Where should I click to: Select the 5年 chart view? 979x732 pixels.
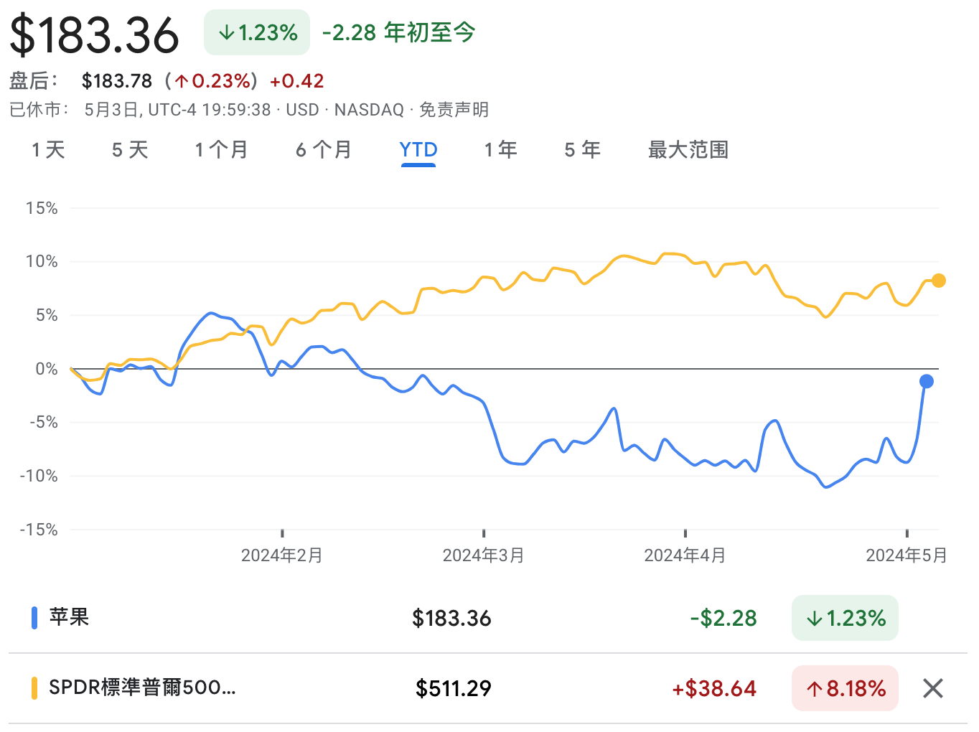click(x=581, y=150)
